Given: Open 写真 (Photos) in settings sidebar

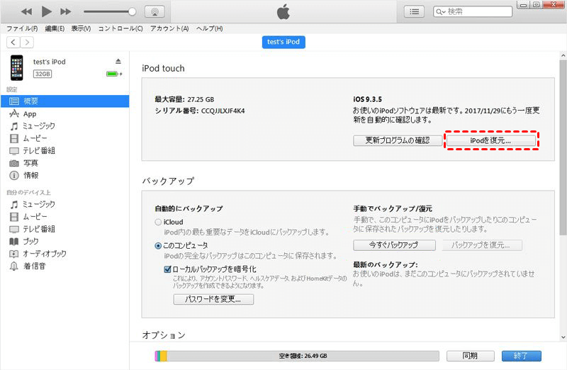Looking at the screenshot, I should click(31, 163).
